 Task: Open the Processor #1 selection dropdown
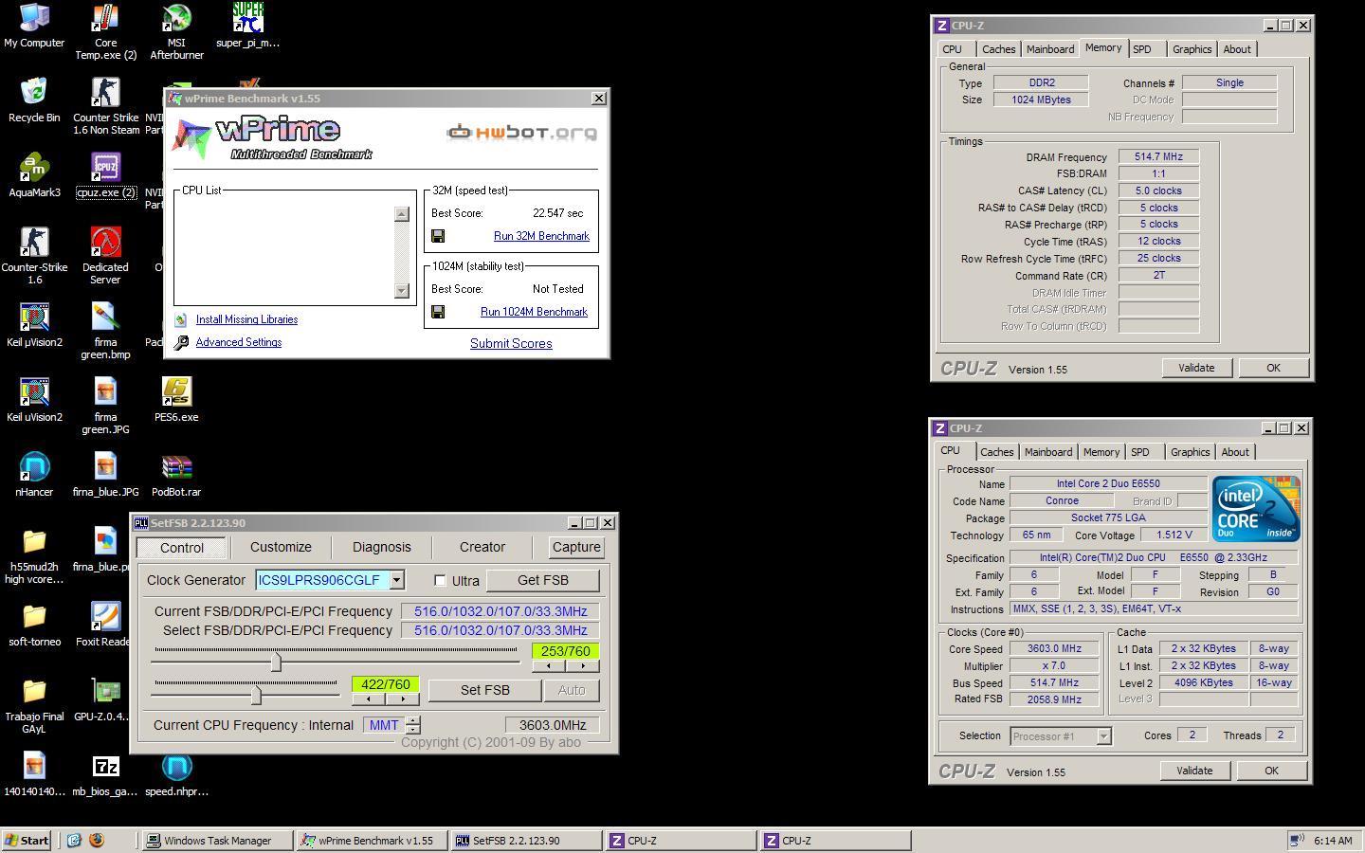pyautogui.click(x=1103, y=735)
